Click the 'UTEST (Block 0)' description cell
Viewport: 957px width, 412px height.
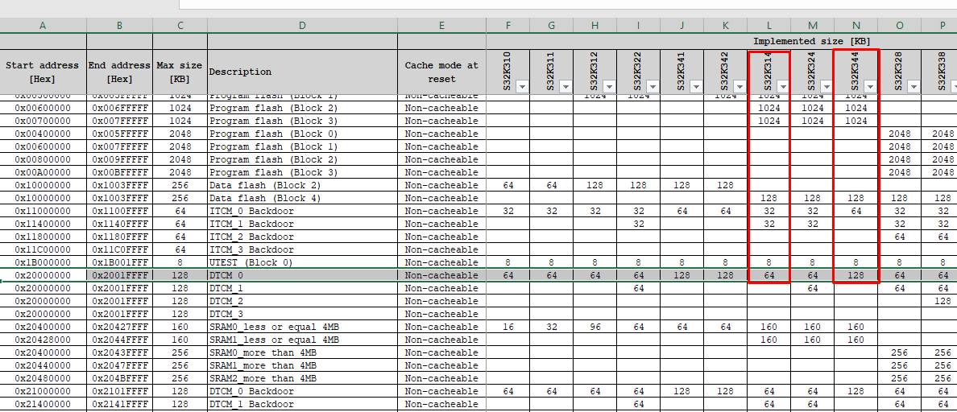coord(303,262)
